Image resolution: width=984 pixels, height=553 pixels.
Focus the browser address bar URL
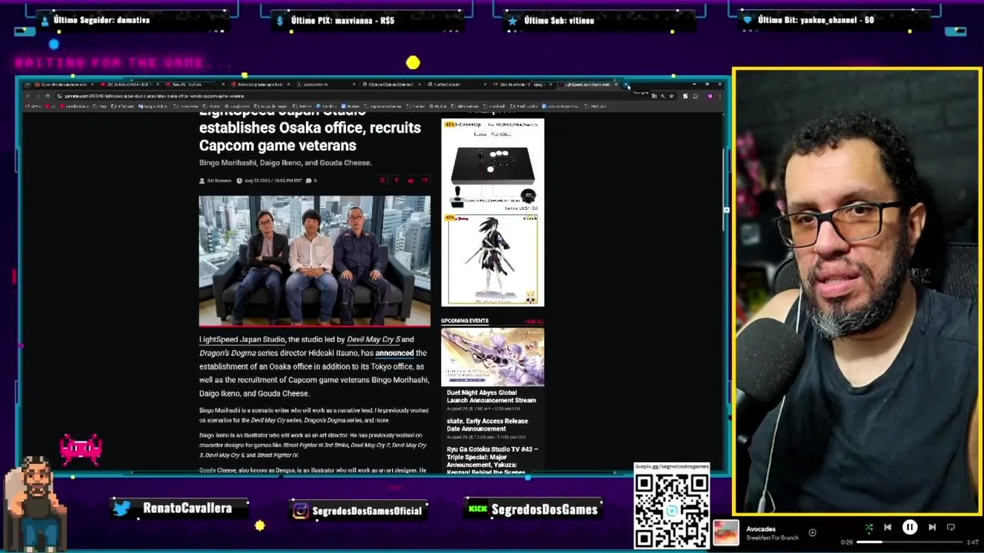tap(154, 96)
